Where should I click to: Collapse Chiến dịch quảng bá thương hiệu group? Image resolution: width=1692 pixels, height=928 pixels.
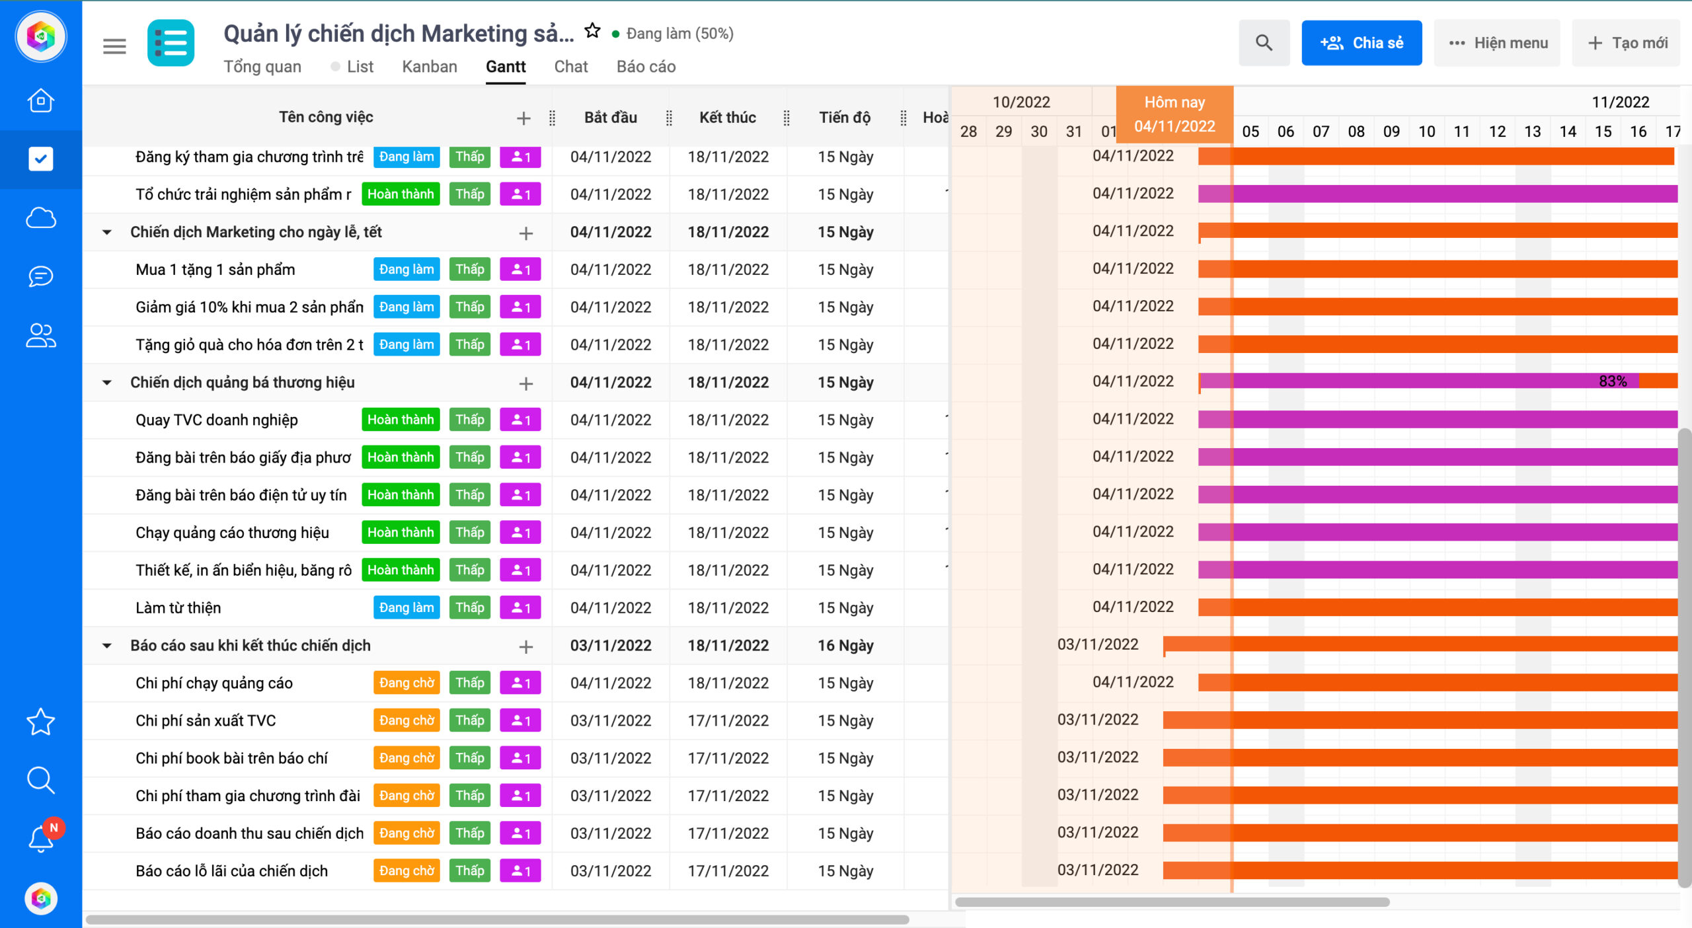[106, 382]
